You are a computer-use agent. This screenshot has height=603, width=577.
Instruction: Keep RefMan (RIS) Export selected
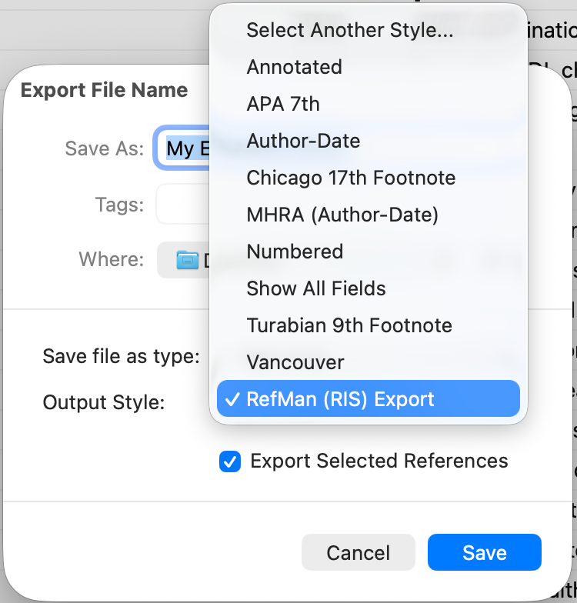point(340,399)
